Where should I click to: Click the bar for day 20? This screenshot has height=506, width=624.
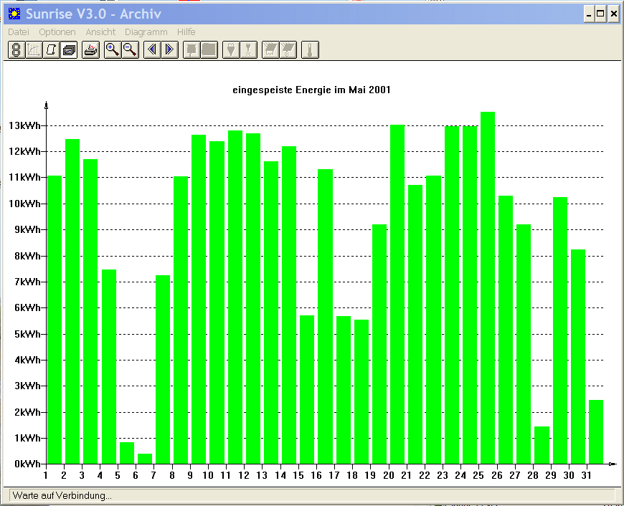(x=397, y=295)
